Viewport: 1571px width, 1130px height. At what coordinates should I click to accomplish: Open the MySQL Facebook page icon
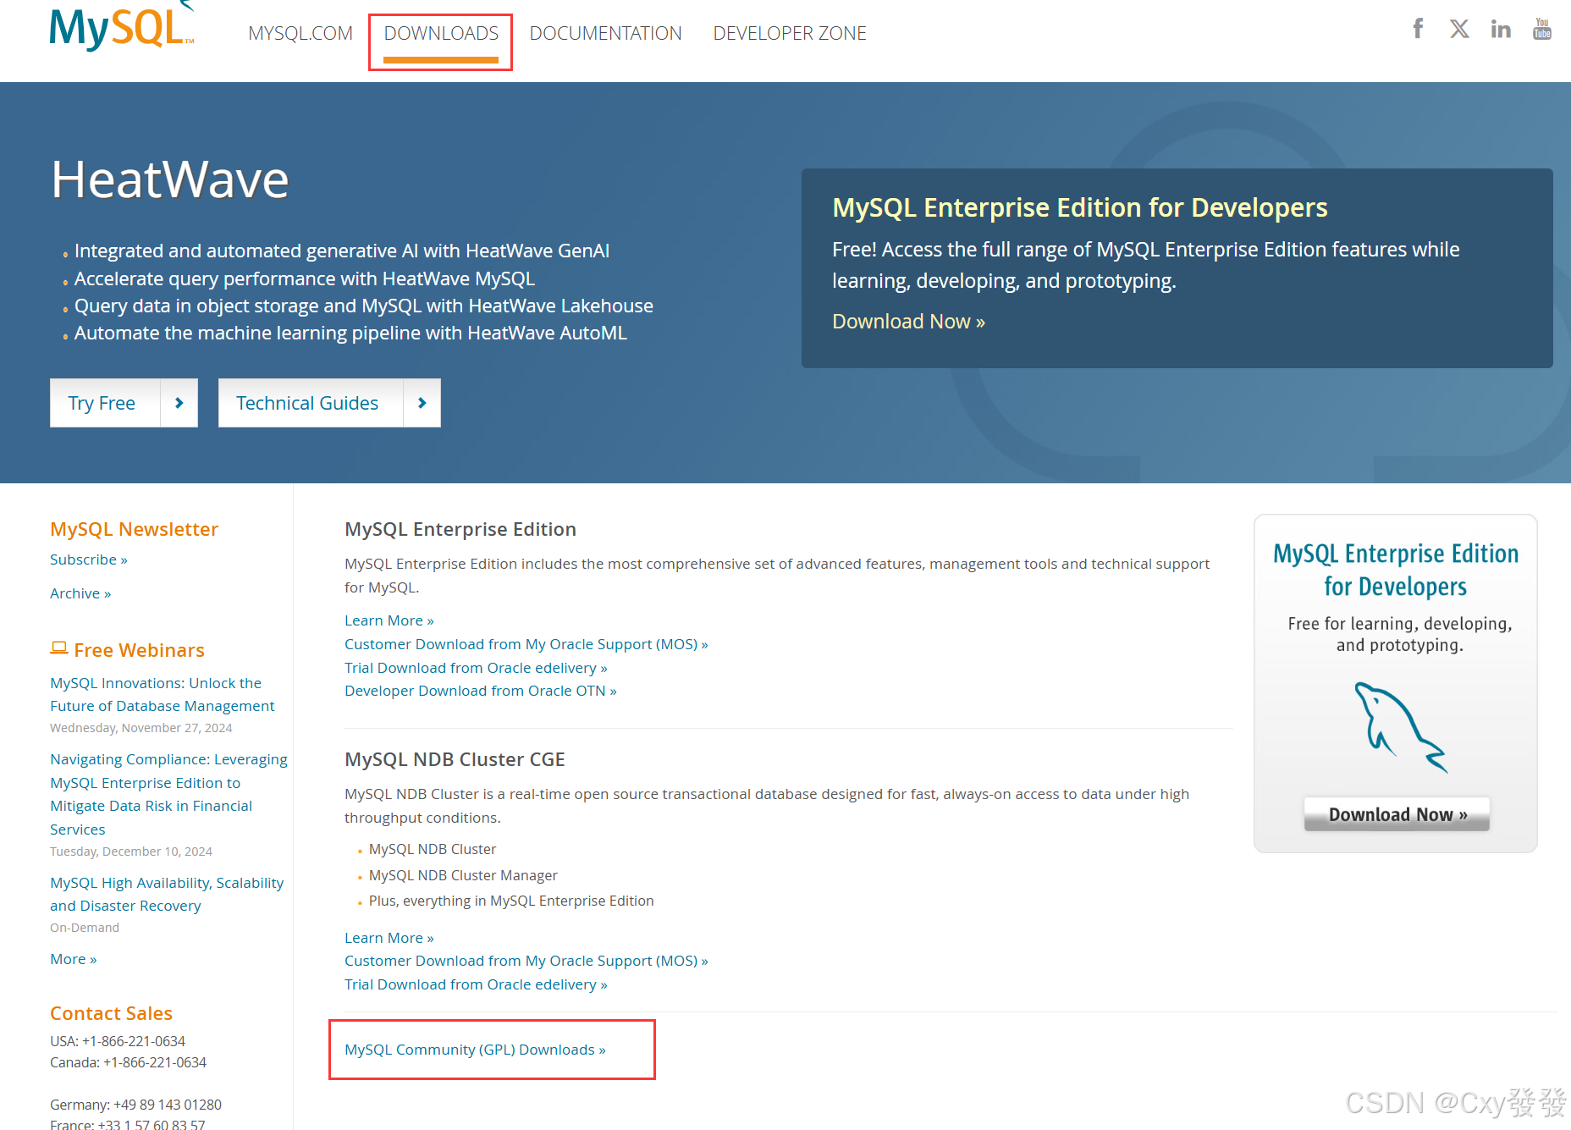(1418, 29)
